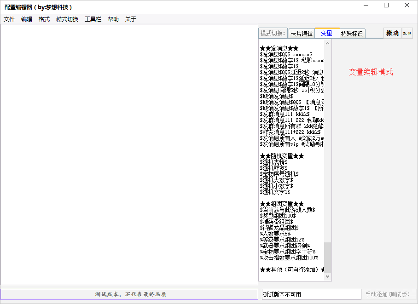
Task: Click the variable list scrollbar down arrow
Action: [327, 276]
